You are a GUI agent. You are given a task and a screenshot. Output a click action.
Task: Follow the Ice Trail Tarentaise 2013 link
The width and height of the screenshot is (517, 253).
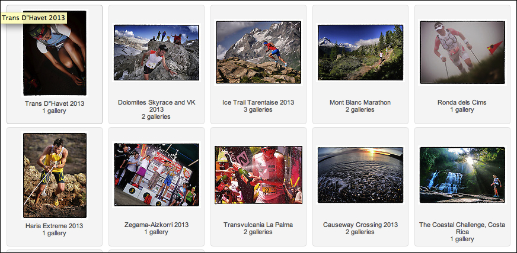pos(258,102)
